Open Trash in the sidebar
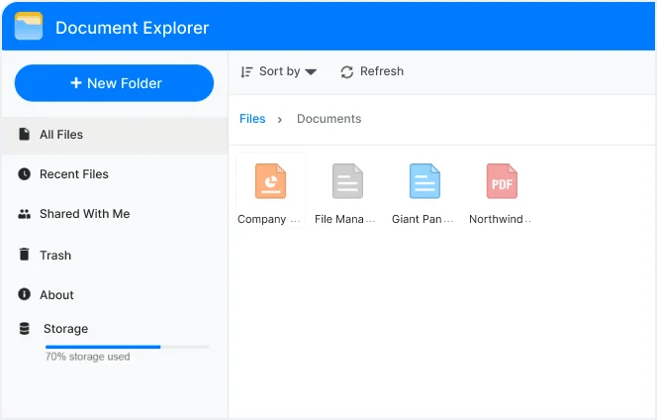This screenshot has height=420, width=657. [x=115, y=256]
